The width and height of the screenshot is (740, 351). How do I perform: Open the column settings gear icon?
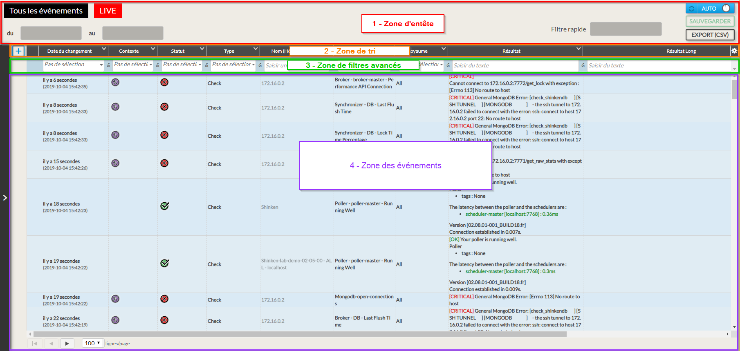[734, 51]
